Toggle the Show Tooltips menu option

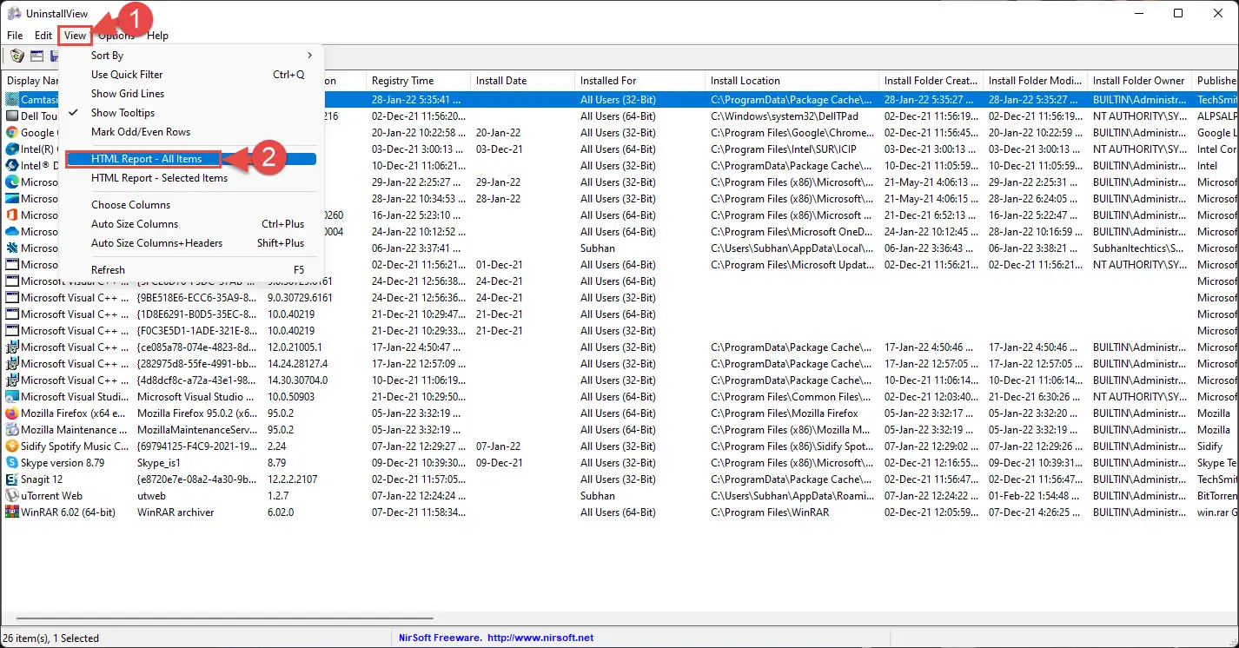pyautogui.click(x=123, y=113)
